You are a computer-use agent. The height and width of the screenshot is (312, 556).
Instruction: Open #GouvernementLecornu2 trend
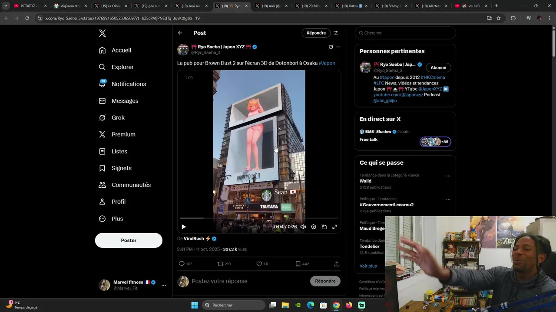[387, 205]
